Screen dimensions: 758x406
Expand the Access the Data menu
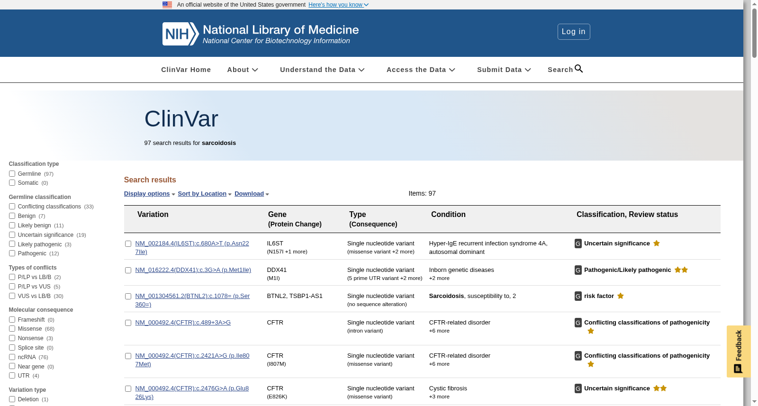pos(421,70)
